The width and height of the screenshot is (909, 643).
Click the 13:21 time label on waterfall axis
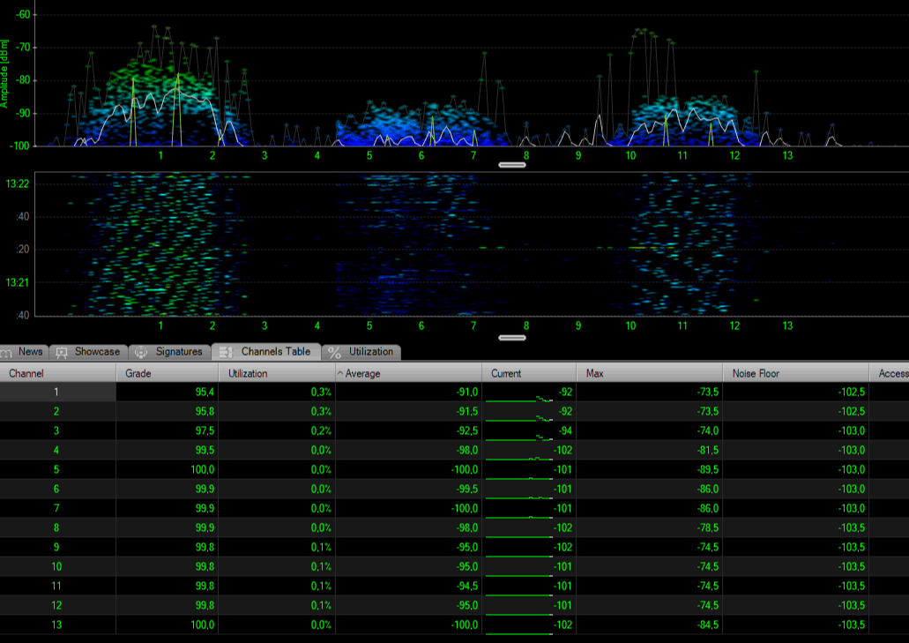click(18, 283)
